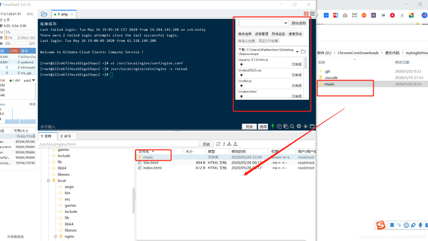428x241 pixels.
Task: Click the folder tree vertical scrollbar
Action: [x=133, y=200]
